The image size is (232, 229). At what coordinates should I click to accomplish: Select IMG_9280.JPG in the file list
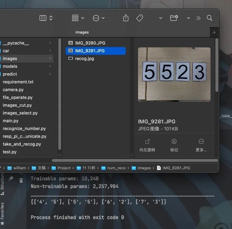point(90,43)
